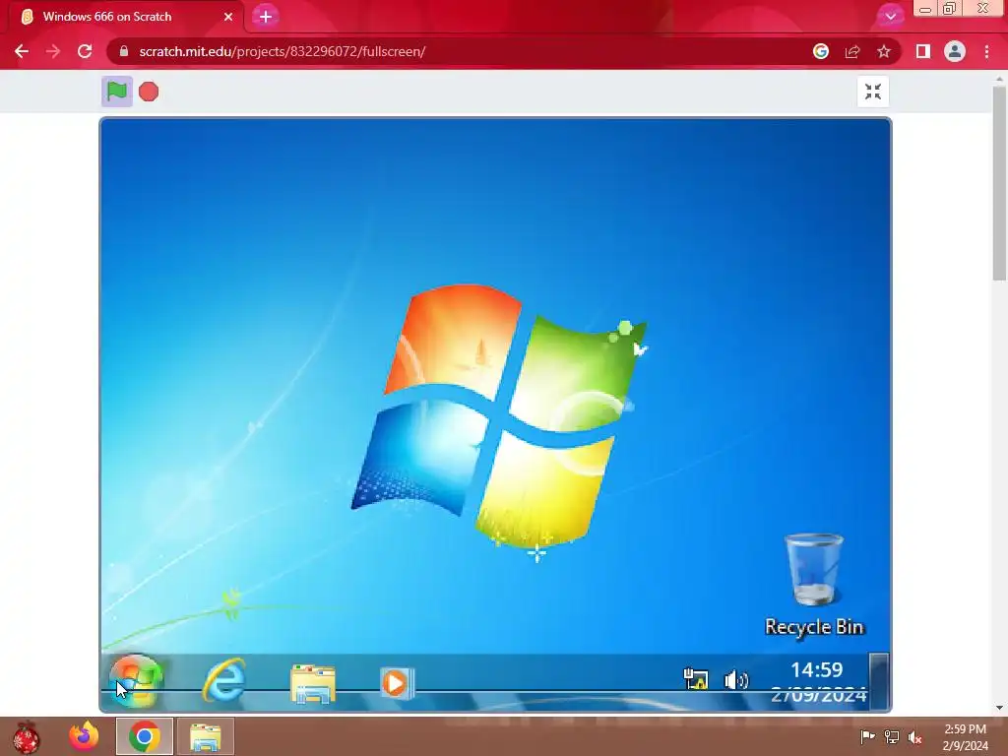
Task: Click muted volume icon in host tray
Action: coord(915,737)
